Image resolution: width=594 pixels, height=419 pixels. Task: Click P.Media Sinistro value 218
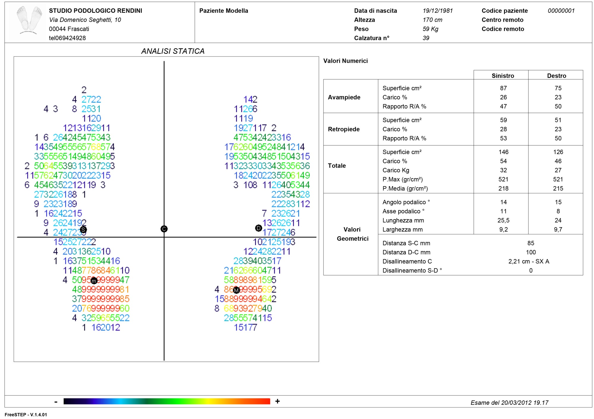coord(503,188)
